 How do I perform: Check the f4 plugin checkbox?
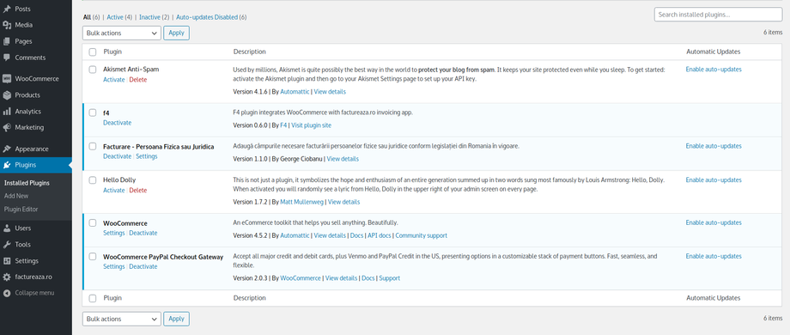[93, 113]
